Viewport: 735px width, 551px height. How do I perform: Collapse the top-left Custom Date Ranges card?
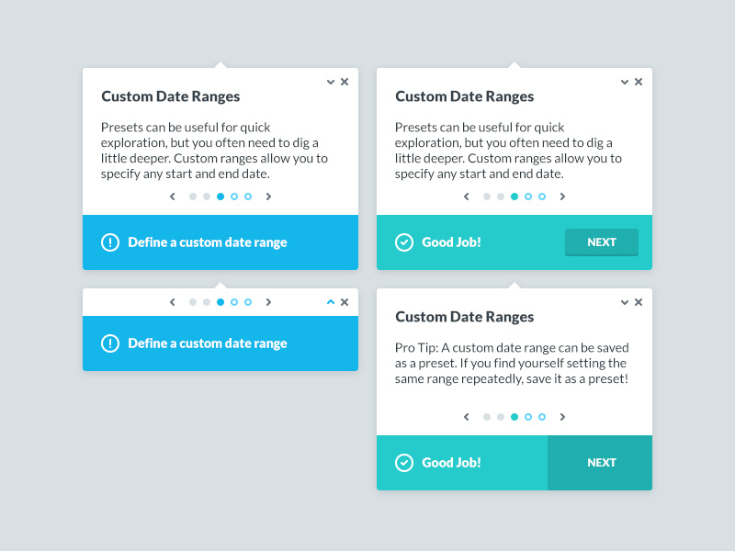point(331,82)
